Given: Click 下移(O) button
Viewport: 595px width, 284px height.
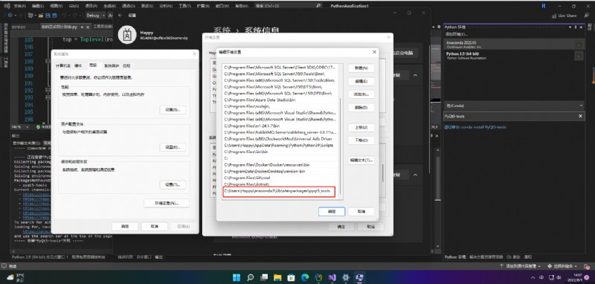Looking at the screenshot, I should [361, 141].
